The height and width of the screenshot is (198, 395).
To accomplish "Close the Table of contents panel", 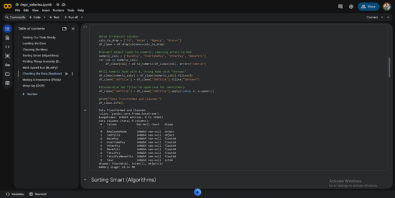I will 73,29.
